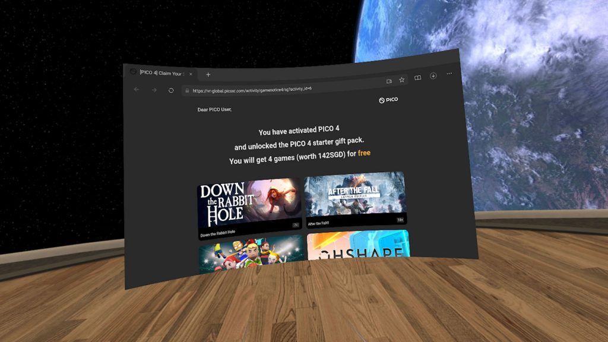
Task: Go back to the previous page
Action: click(x=137, y=90)
